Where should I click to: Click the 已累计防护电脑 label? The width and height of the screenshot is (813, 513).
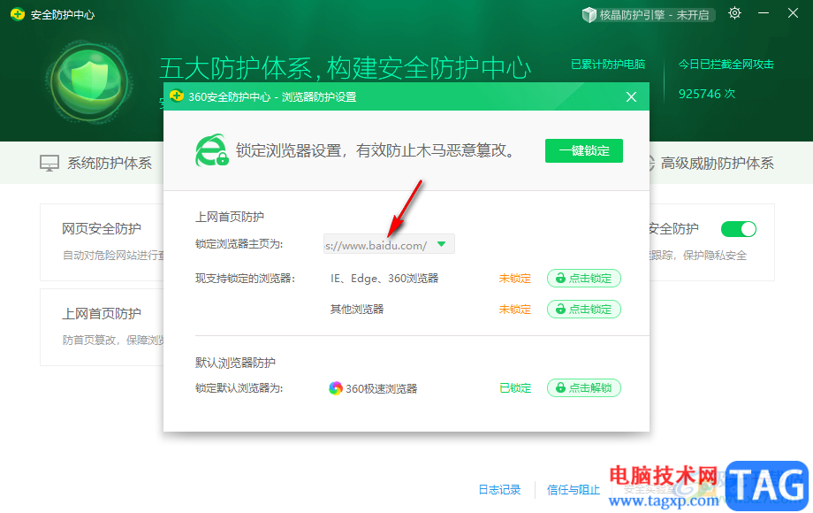pos(608,65)
